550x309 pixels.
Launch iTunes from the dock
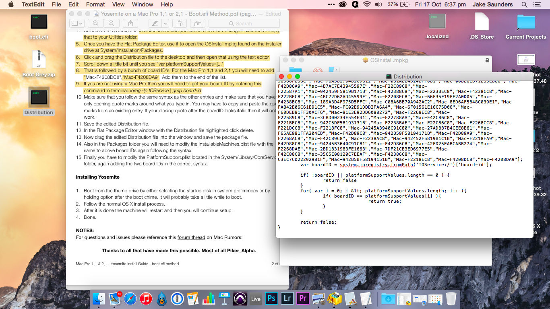[146, 299]
